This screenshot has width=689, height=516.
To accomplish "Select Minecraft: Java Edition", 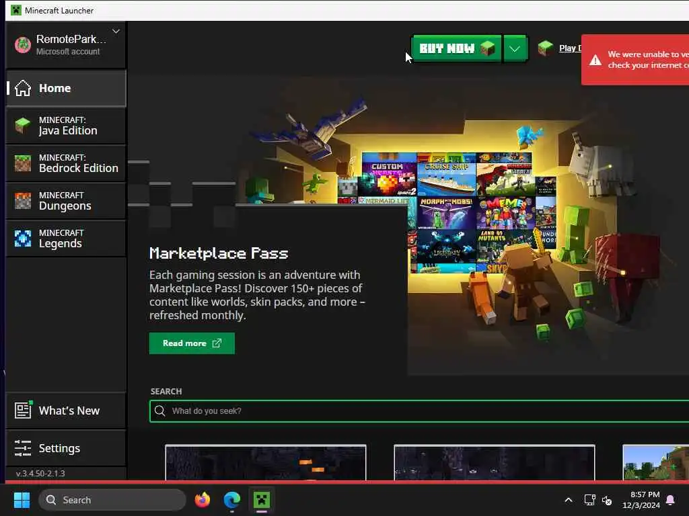I will tap(66, 126).
